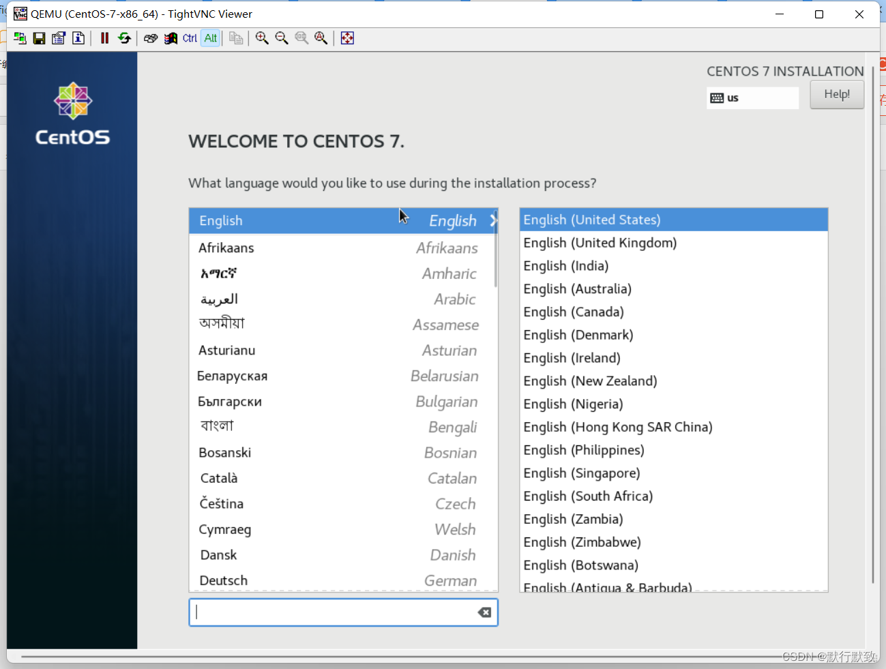Click the language search input field
Viewport: 886px width, 669px height.
click(343, 612)
